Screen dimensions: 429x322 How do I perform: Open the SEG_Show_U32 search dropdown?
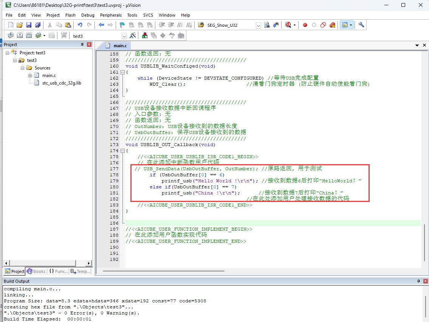tap(258, 25)
